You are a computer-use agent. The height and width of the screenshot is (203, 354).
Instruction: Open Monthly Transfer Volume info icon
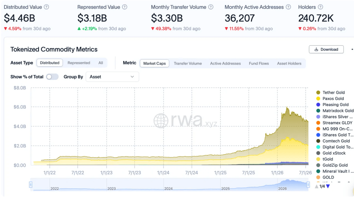tap(211, 7)
